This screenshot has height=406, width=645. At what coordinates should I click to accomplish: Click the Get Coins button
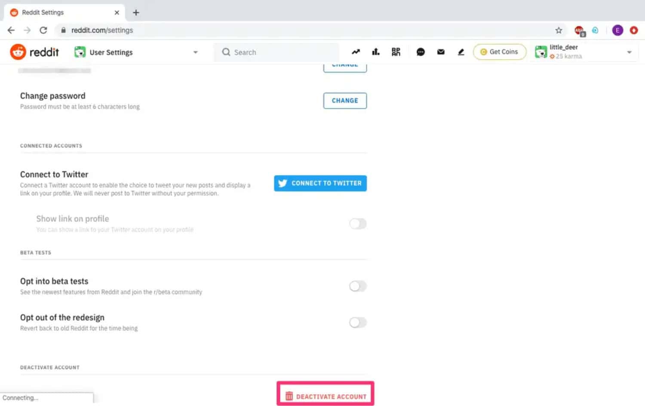(x=500, y=52)
